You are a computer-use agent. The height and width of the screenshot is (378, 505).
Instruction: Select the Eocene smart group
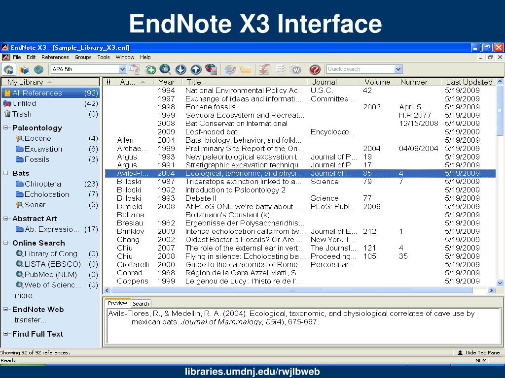(56, 138)
